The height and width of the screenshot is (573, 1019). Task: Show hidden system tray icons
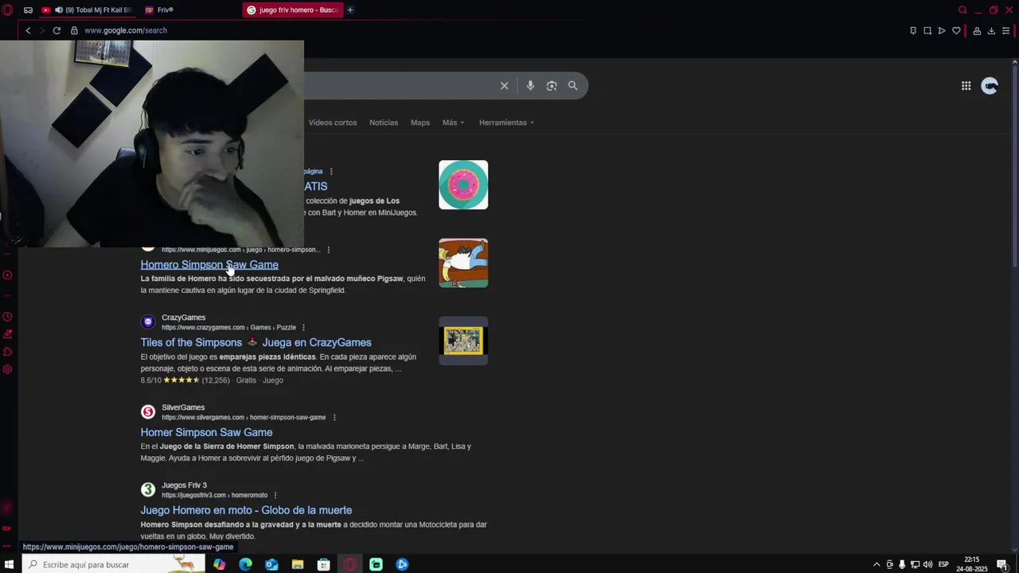[x=876, y=564]
